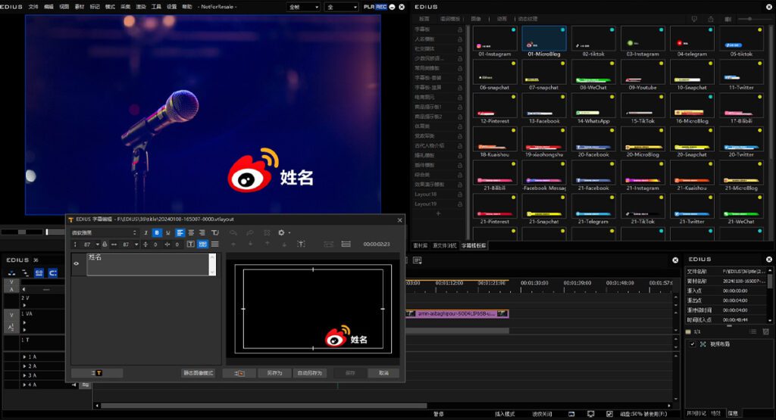Open the 帮助 menu
Viewport: 776px width, 420px height.
tap(187, 7)
